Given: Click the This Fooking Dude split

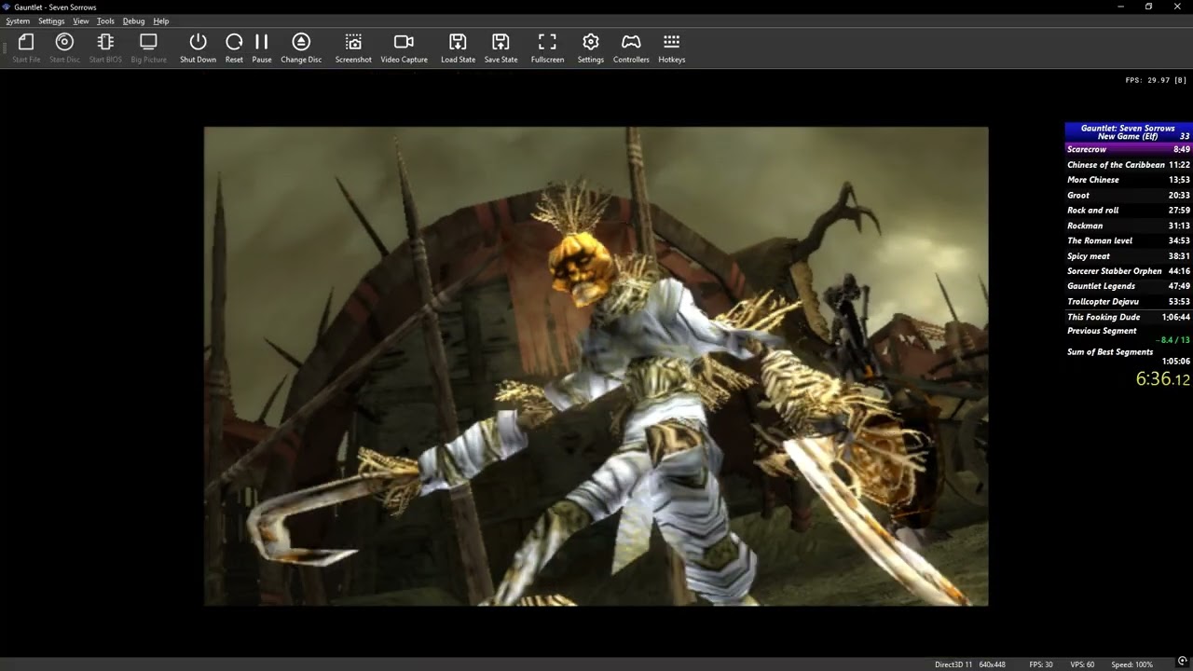Looking at the screenshot, I should (x=1128, y=317).
